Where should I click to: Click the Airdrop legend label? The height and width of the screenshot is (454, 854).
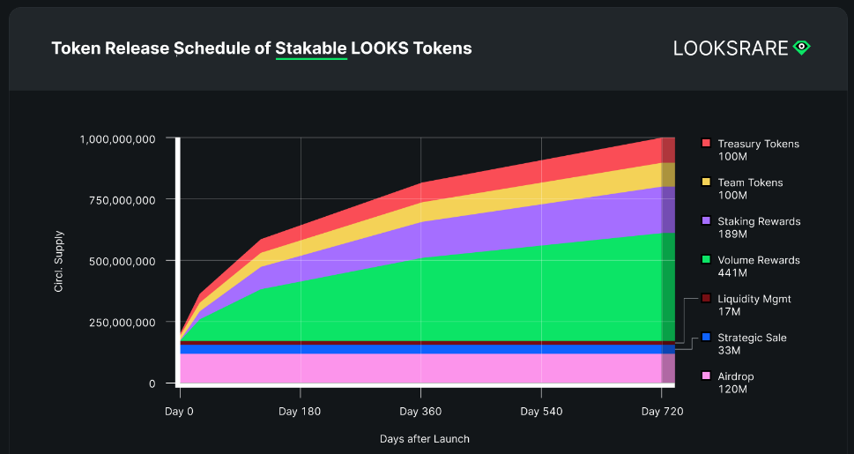click(735, 376)
